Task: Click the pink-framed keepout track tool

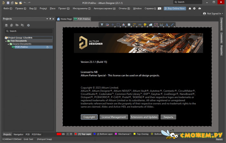Action: [x=156, y=25]
